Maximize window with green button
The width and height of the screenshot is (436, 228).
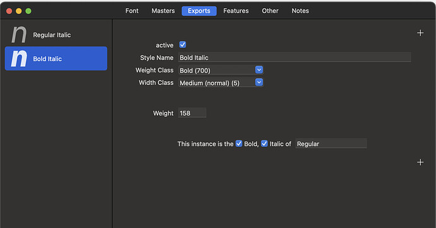(28, 11)
